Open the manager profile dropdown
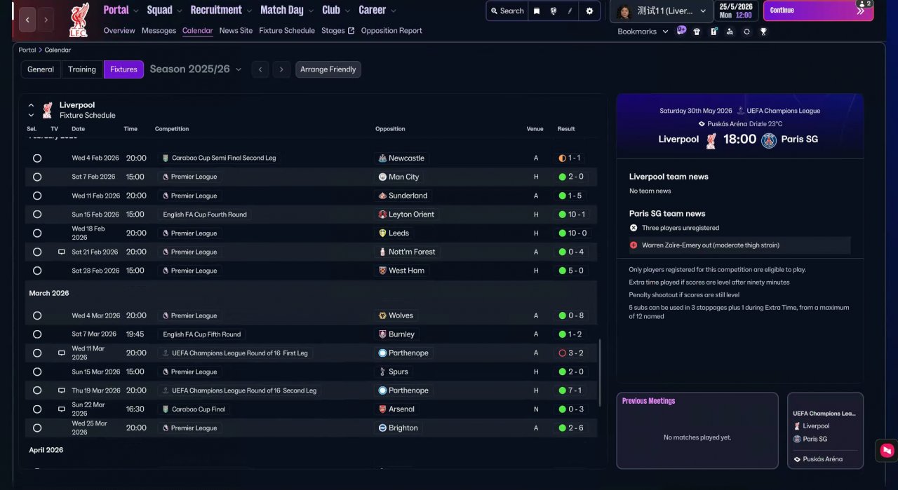The image size is (898, 490). [662, 11]
